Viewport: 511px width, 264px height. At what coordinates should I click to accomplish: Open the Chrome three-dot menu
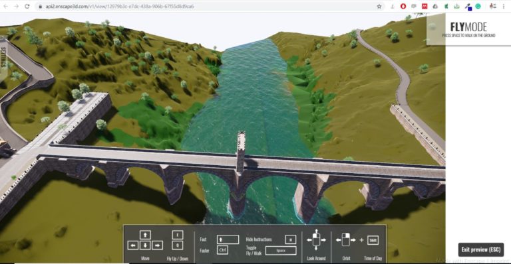click(504, 6)
